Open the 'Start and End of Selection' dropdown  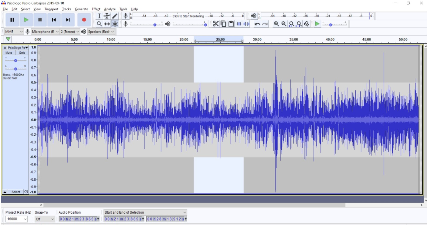pos(145,212)
